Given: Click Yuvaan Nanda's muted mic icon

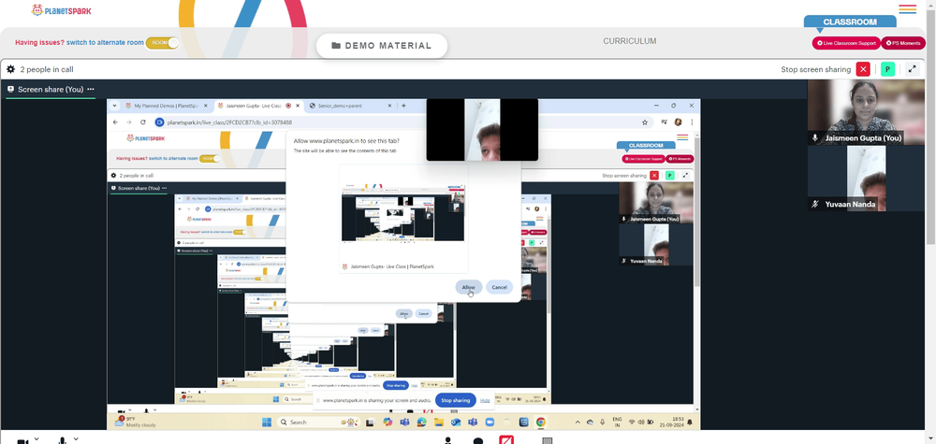Looking at the screenshot, I should point(815,204).
